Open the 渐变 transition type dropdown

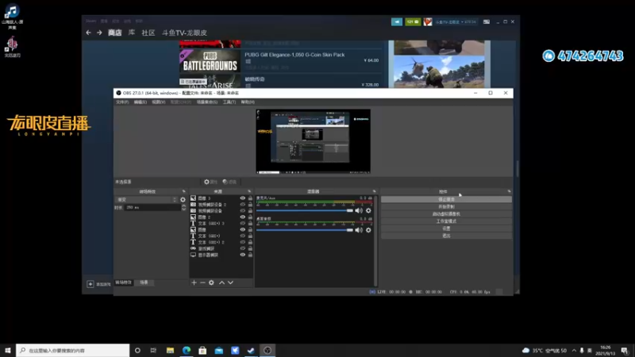146,200
